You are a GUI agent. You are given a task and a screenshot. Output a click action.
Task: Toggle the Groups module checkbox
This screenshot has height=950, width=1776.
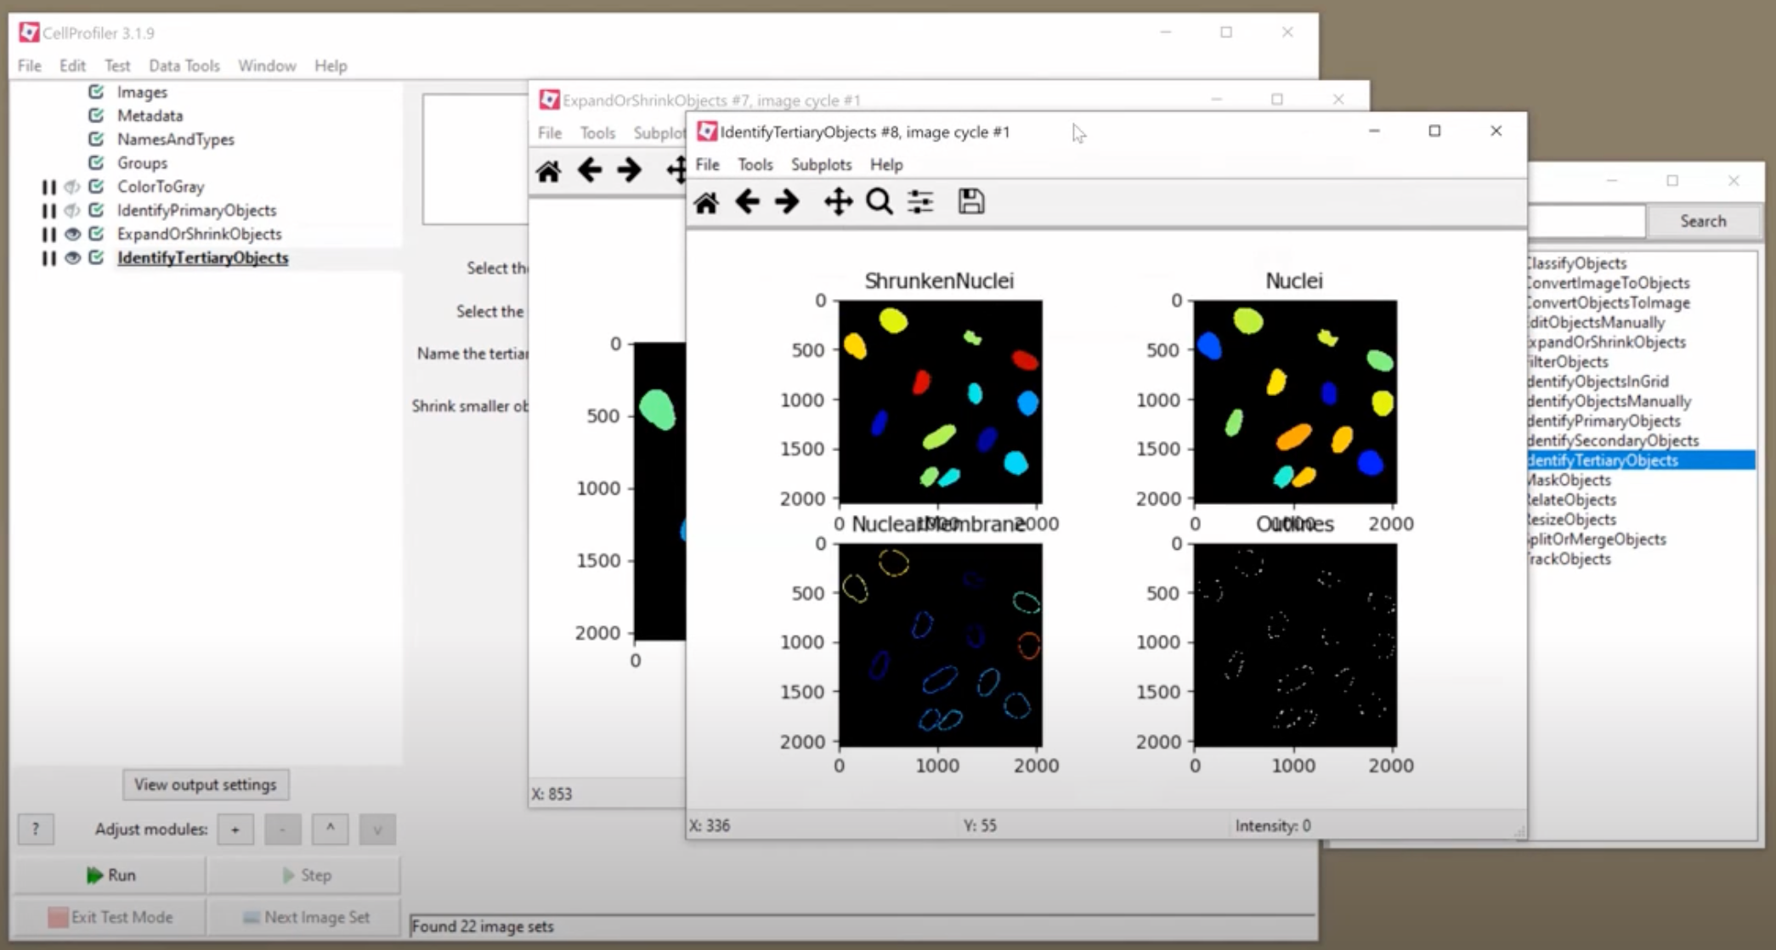click(x=96, y=163)
